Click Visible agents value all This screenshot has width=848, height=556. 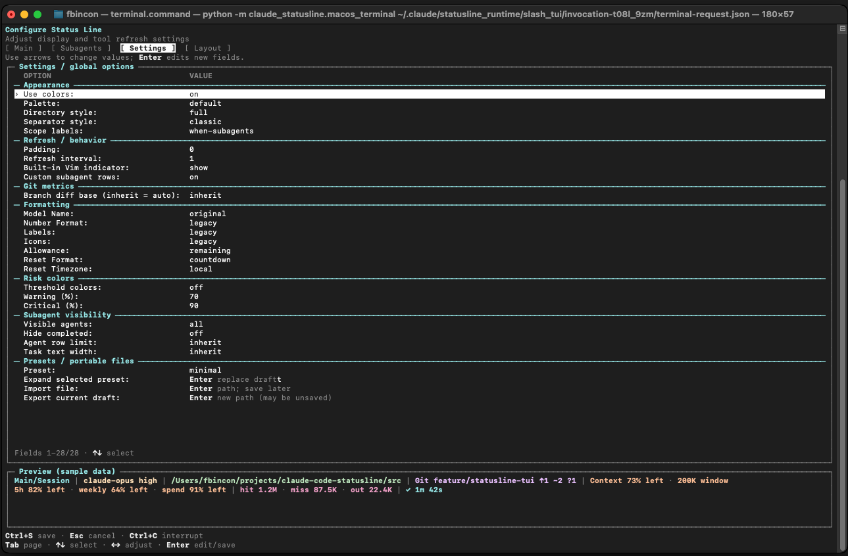[196, 324]
